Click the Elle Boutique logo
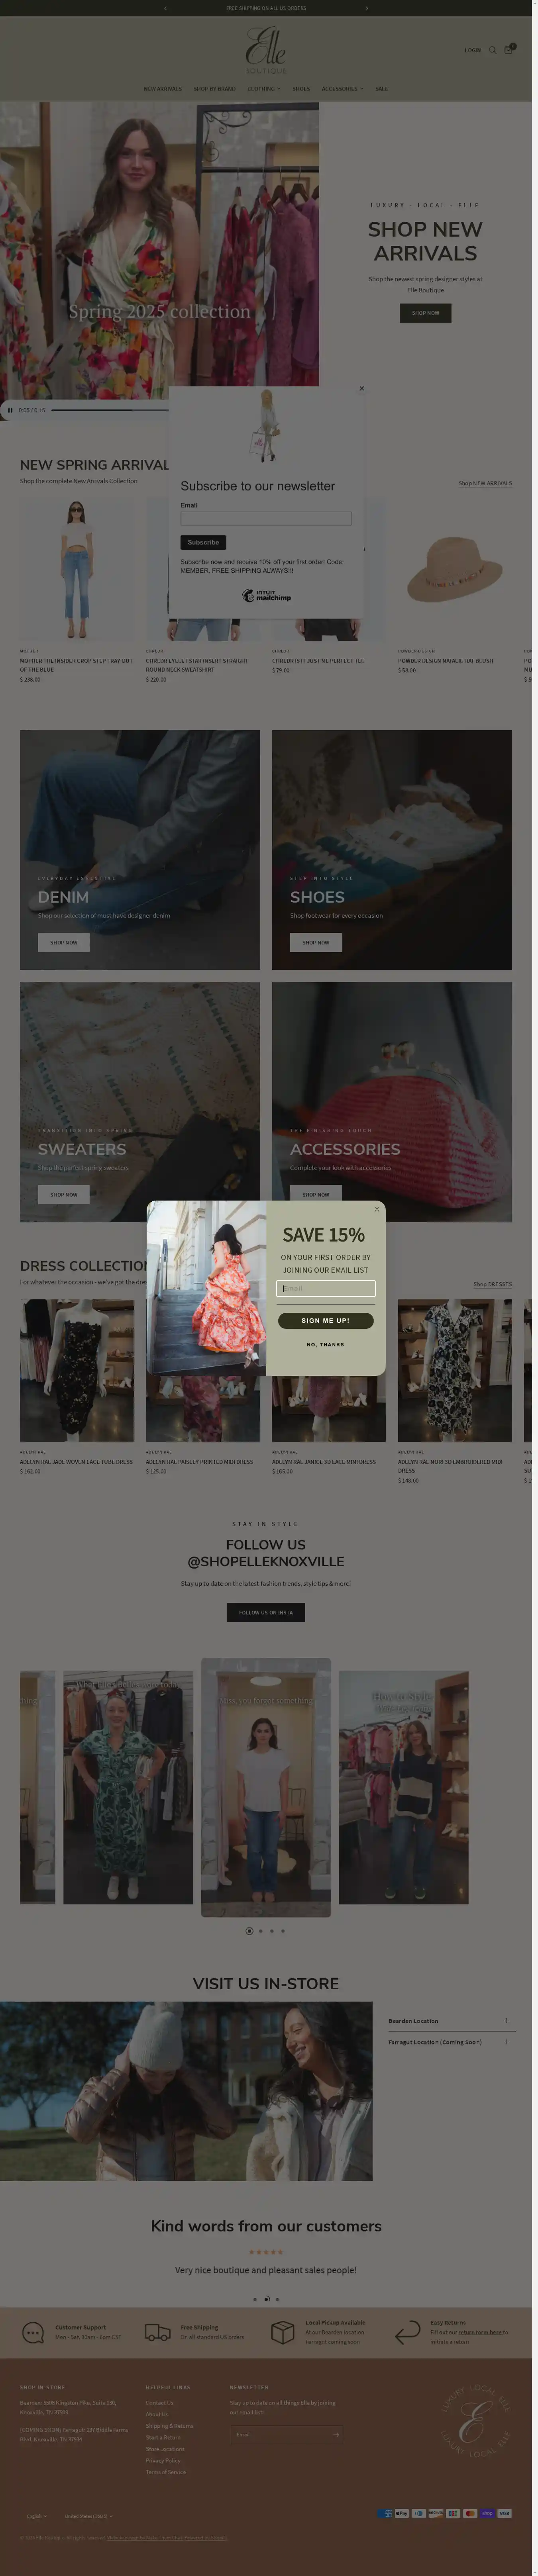Screen dimensions: 538x2576 point(266,50)
